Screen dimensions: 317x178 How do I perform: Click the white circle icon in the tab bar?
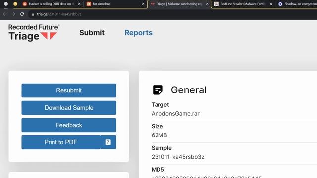click(x=6, y=4)
